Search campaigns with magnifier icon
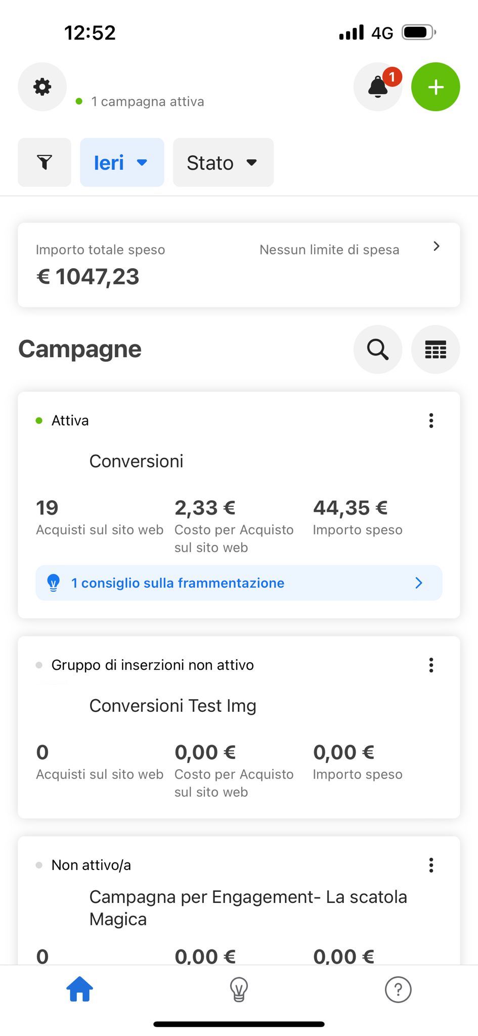The image size is (478, 1036). (x=377, y=350)
